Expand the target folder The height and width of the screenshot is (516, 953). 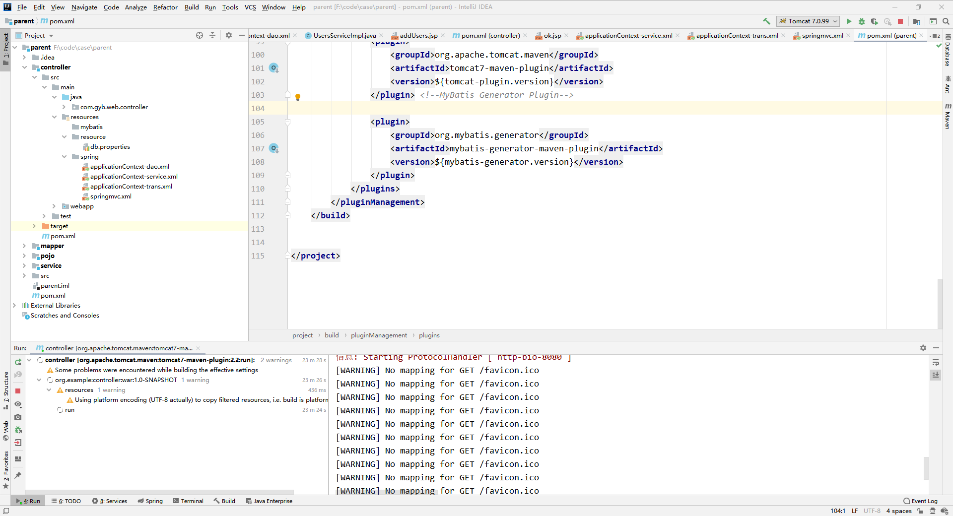(34, 226)
